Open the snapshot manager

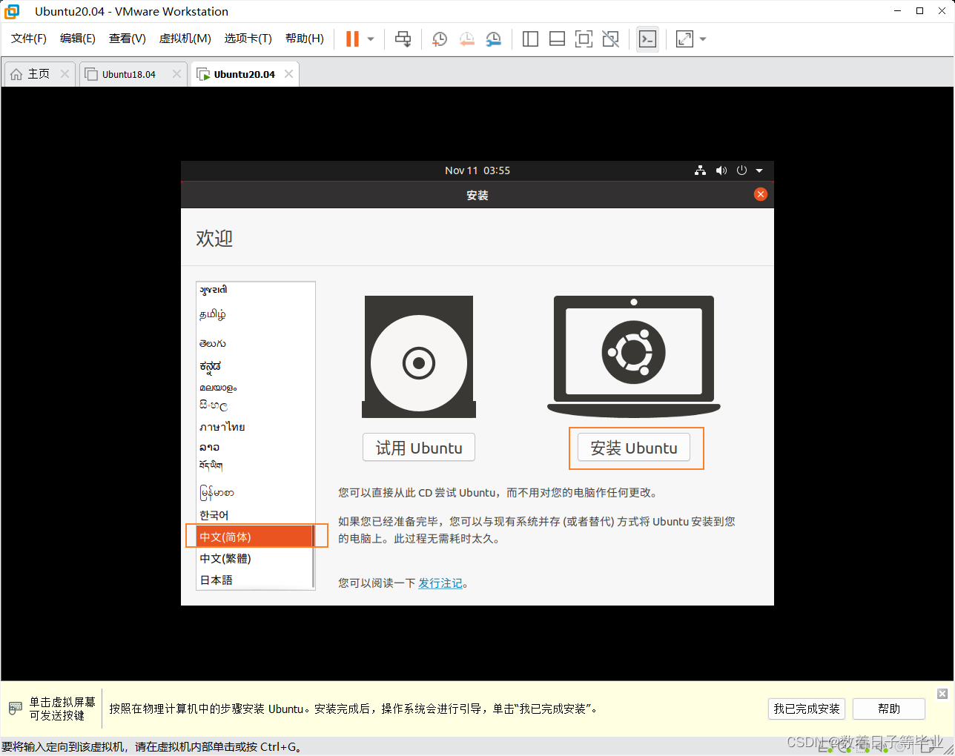pos(493,39)
